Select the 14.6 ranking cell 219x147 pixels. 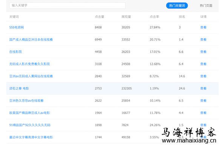click(182, 76)
